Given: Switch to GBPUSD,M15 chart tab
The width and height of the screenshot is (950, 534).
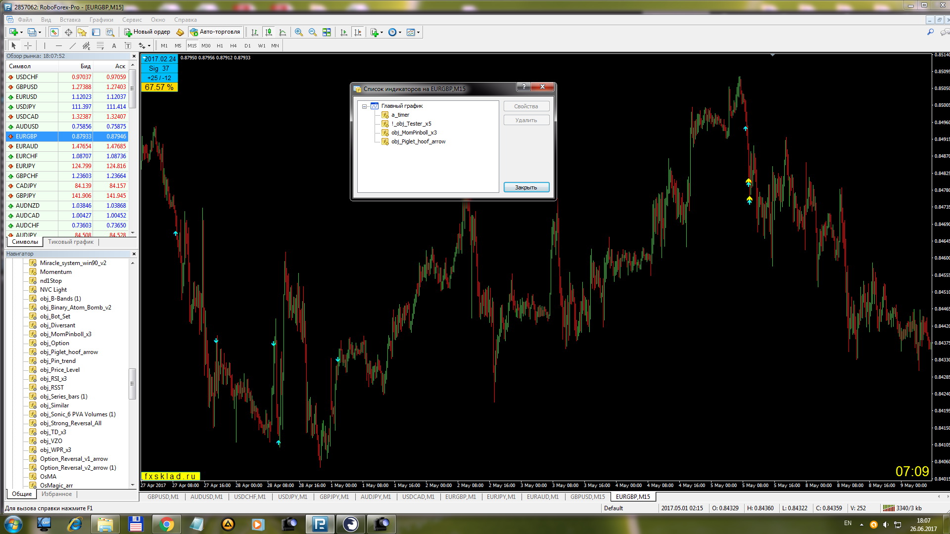Looking at the screenshot, I should click(x=587, y=497).
